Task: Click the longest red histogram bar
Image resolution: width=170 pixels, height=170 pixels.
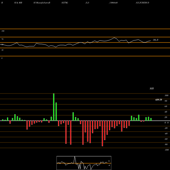Action: [x=102, y=133]
